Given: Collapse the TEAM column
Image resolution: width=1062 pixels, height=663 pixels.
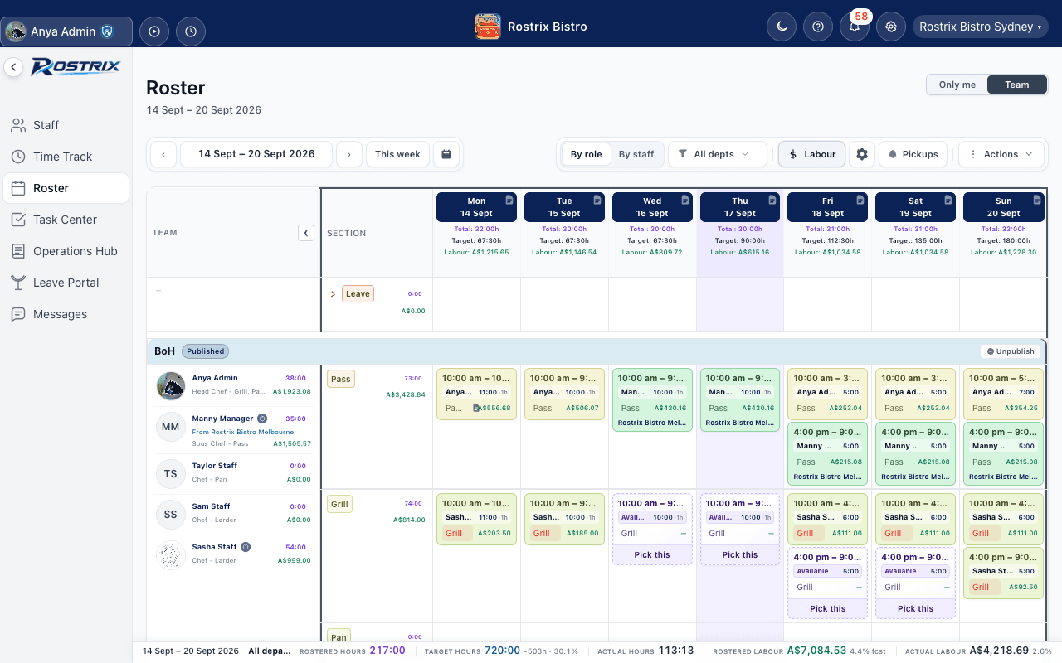Looking at the screenshot, I should (306, 233).
